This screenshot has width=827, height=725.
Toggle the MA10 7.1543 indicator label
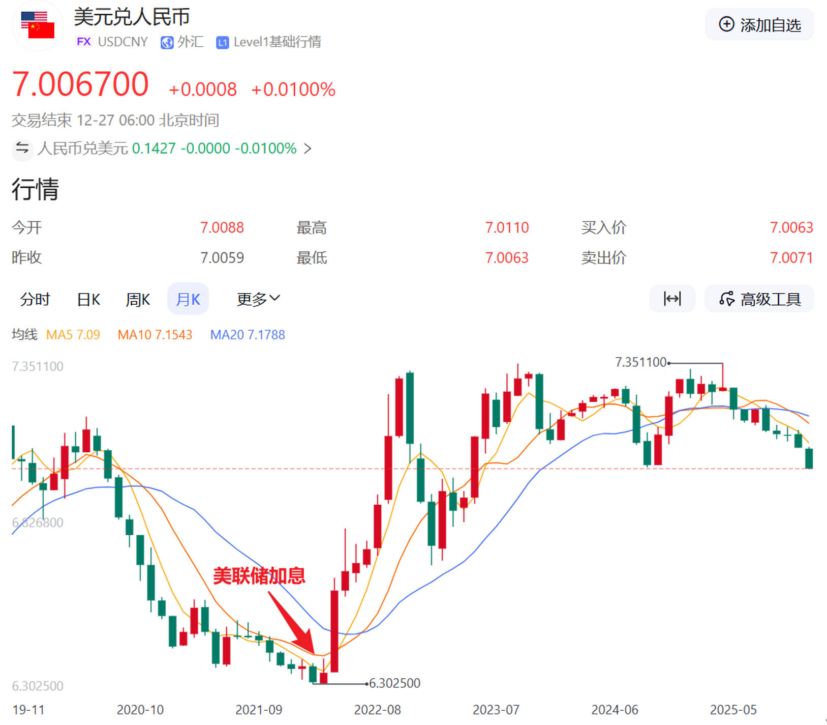point(155,335)
